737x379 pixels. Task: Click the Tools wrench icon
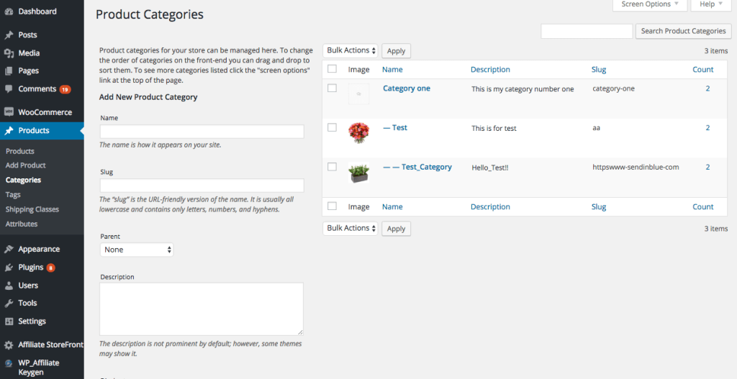click(x=9, y=303)
